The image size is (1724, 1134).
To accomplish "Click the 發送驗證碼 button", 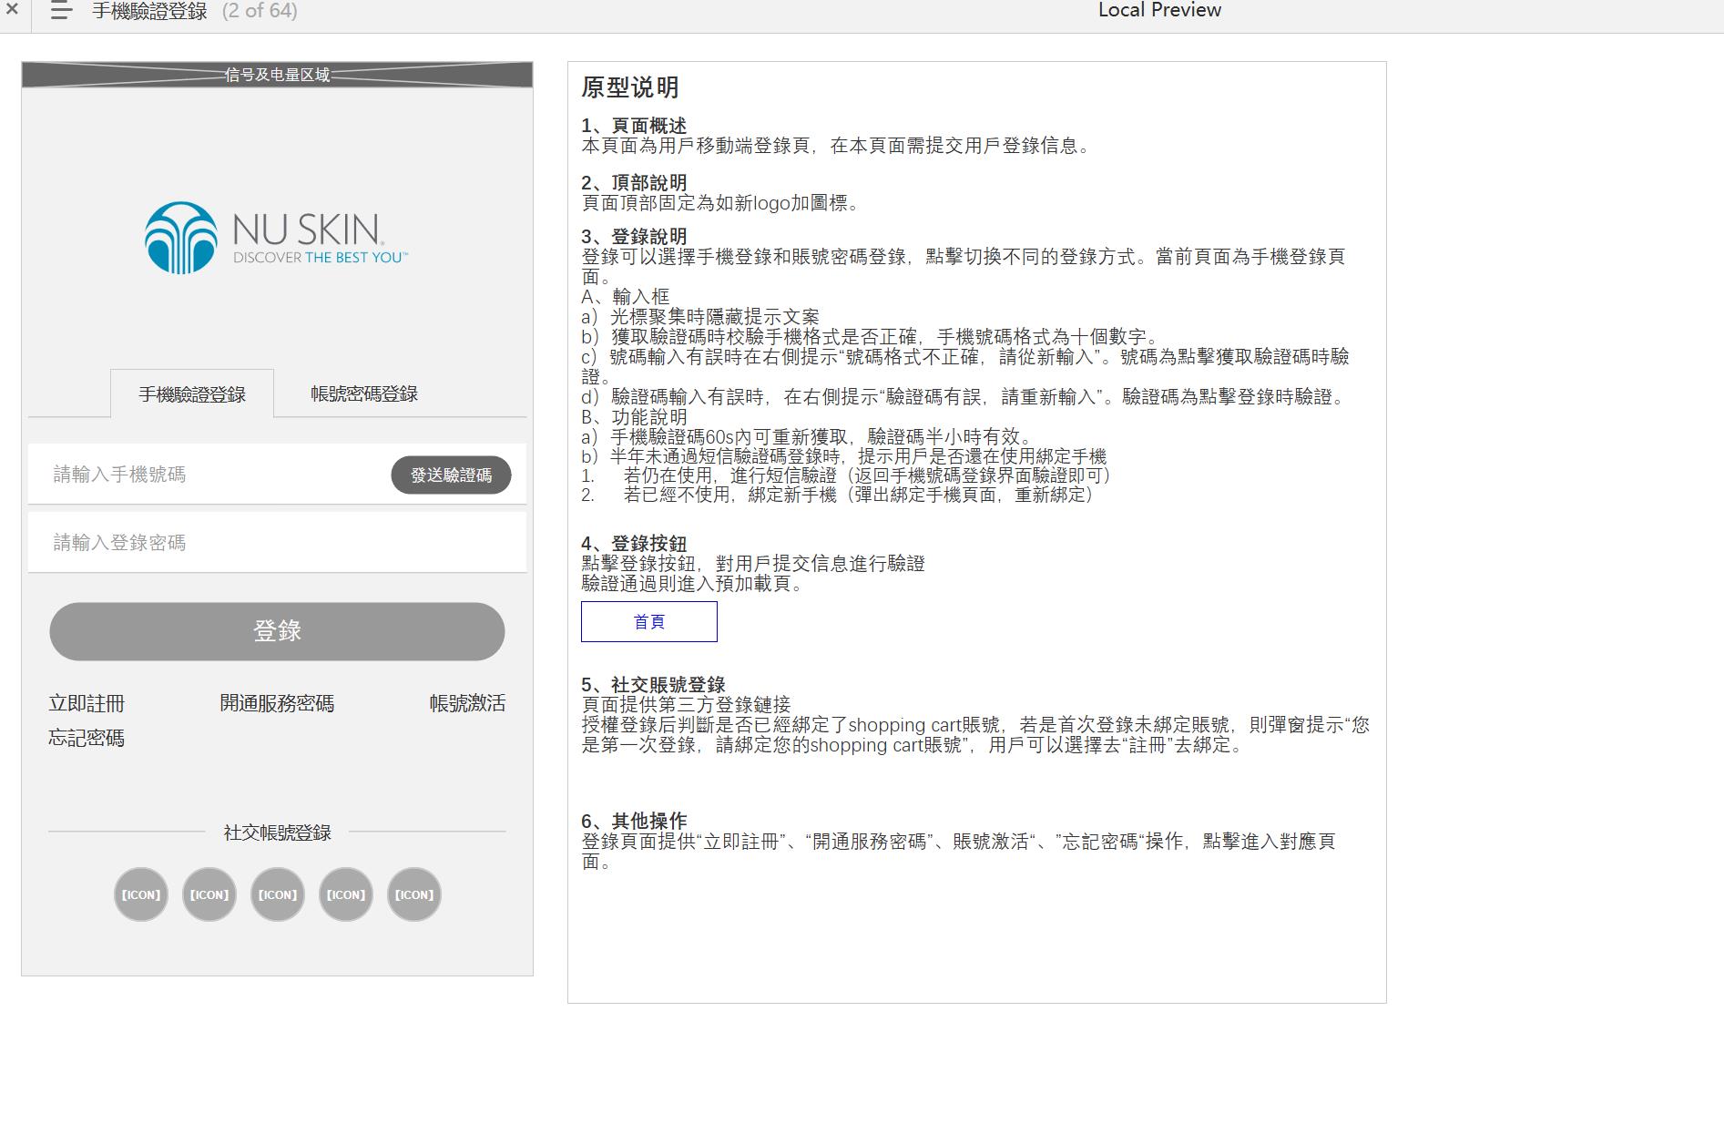I will [x=451, y=475].
